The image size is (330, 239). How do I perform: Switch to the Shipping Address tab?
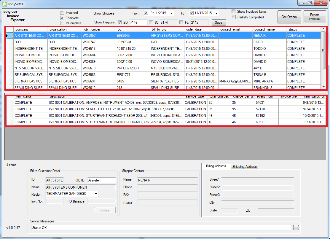(244, 167)
